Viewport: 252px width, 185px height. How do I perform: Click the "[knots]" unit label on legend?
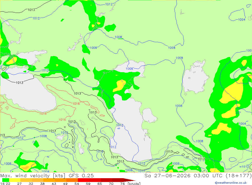(x=134, y=184)
